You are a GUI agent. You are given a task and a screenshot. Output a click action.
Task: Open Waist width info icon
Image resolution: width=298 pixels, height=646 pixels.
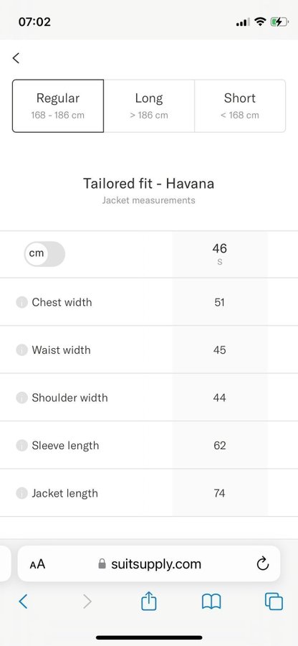(21, 350)
